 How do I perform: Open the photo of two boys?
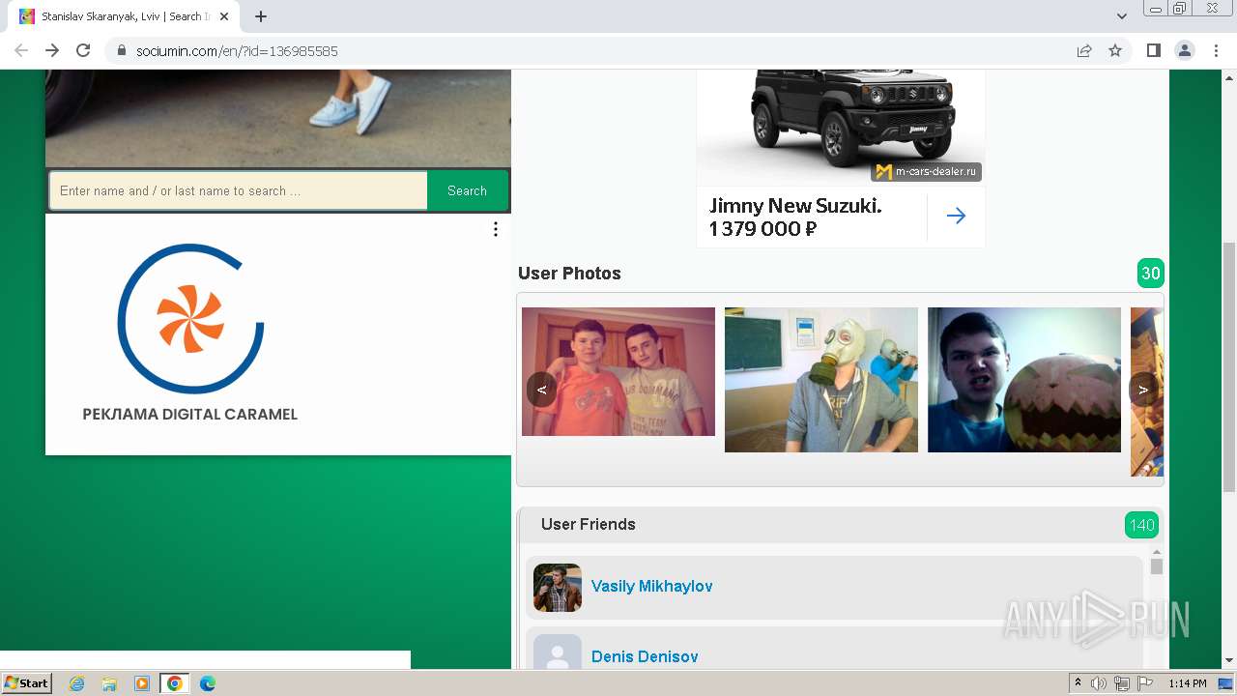(618, 371)
